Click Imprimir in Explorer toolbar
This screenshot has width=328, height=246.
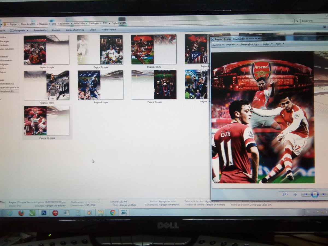[x=56, y=30]
